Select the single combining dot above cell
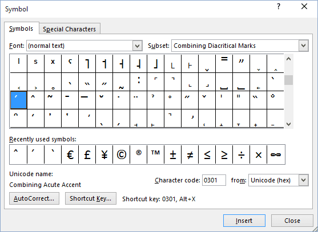Screen dimensions: 318x232 click(121, 100)
